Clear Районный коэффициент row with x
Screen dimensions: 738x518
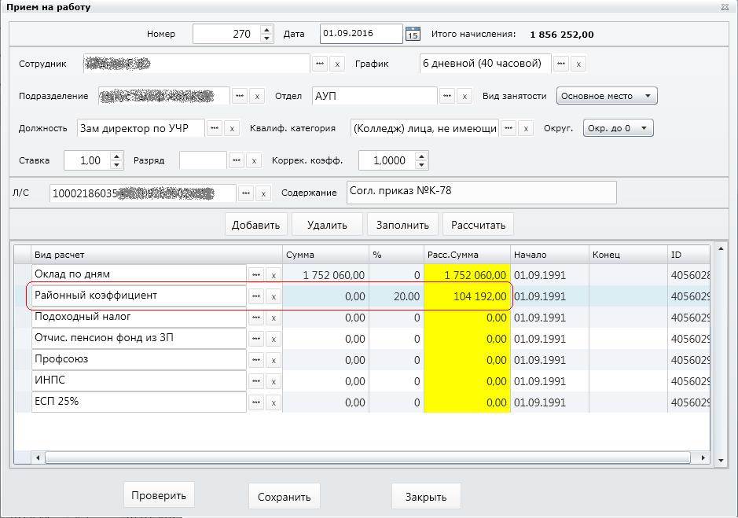click(x=274, y=296)
